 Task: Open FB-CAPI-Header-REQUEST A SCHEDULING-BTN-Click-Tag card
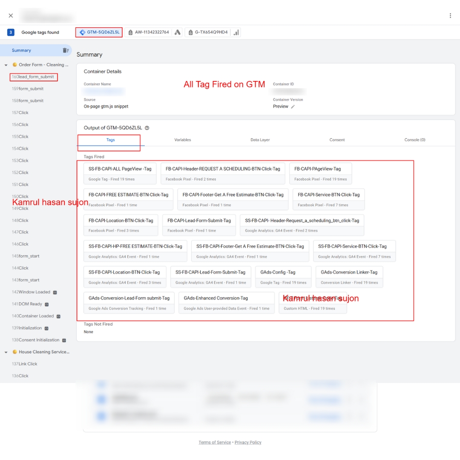(223, 174)
